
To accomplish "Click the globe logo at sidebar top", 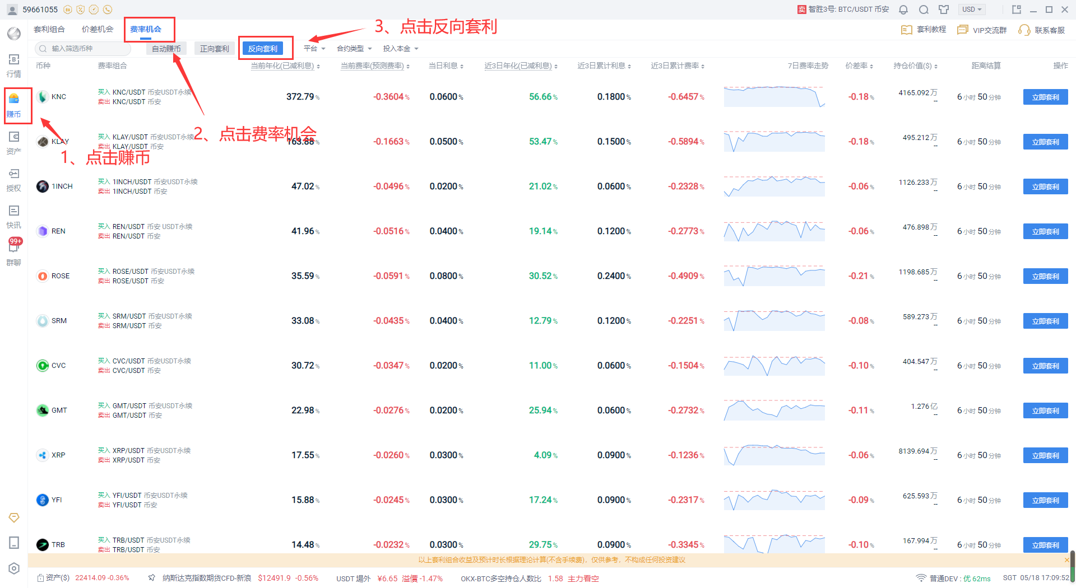I will (x=14, y=34).
